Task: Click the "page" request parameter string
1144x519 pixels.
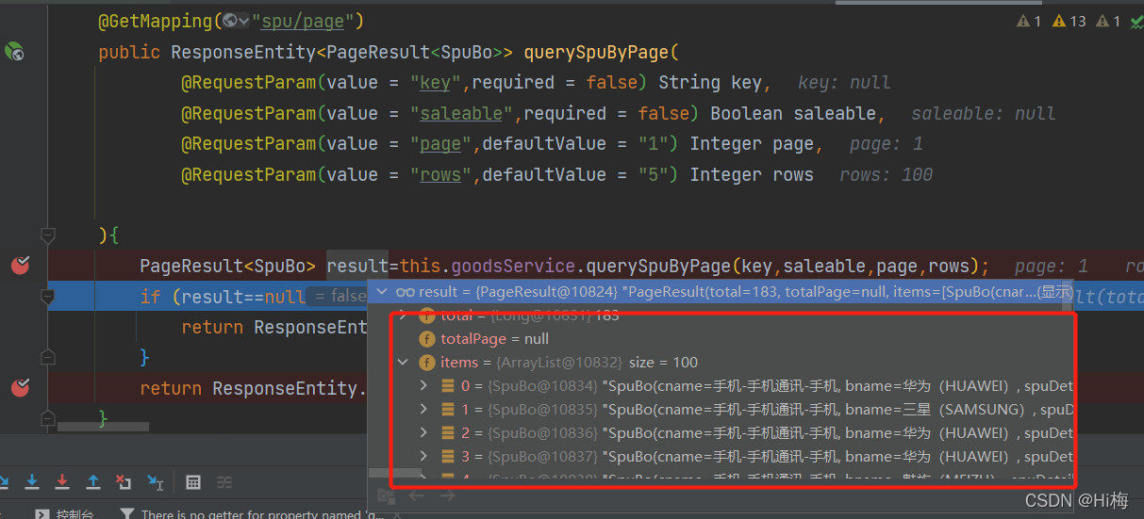Action: [x=440, y=144]
